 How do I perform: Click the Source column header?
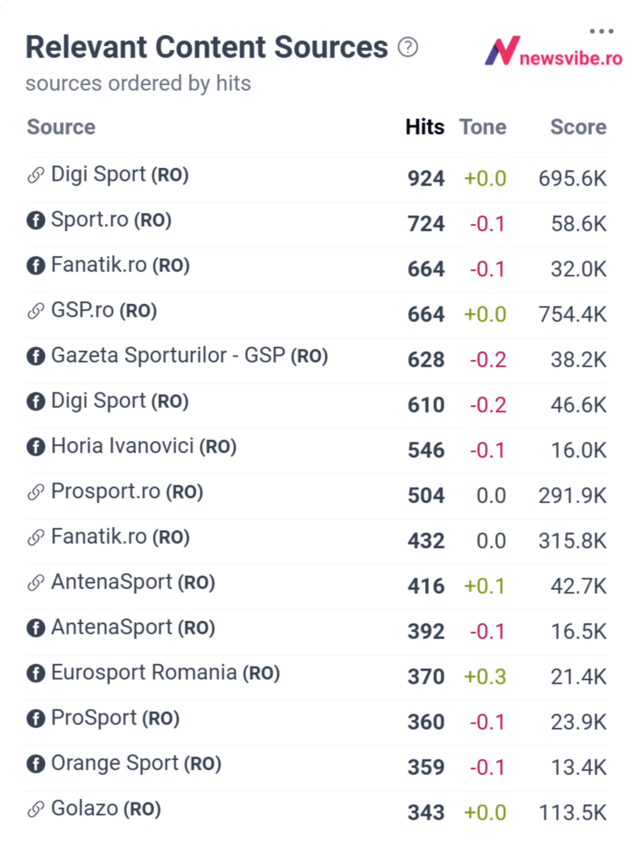(x=61, y=127)
